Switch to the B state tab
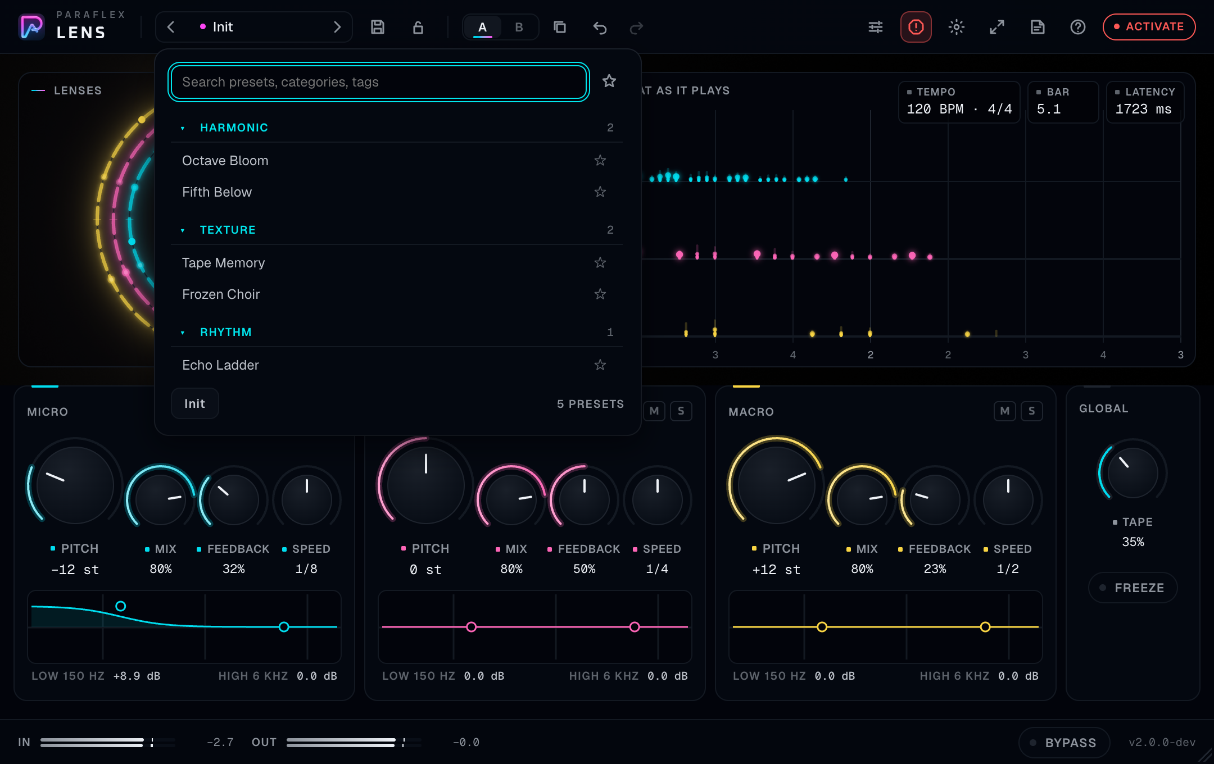This screenshot has width=1214, height=764. click(x=519, y=27)
